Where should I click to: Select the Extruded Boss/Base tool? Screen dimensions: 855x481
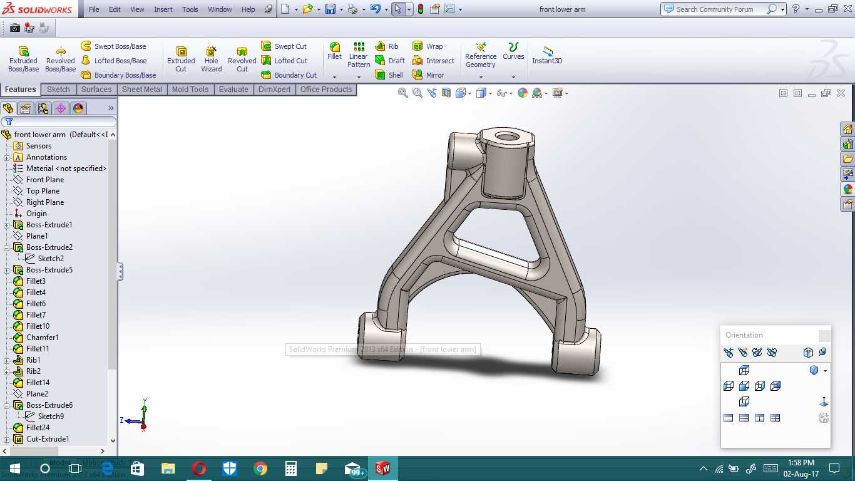coord(23,59)
